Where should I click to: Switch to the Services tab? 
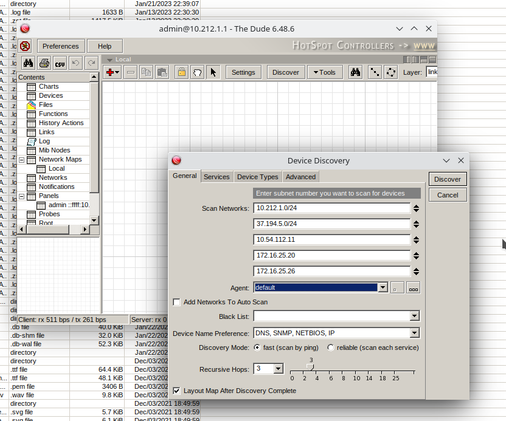tap(217, 177)
